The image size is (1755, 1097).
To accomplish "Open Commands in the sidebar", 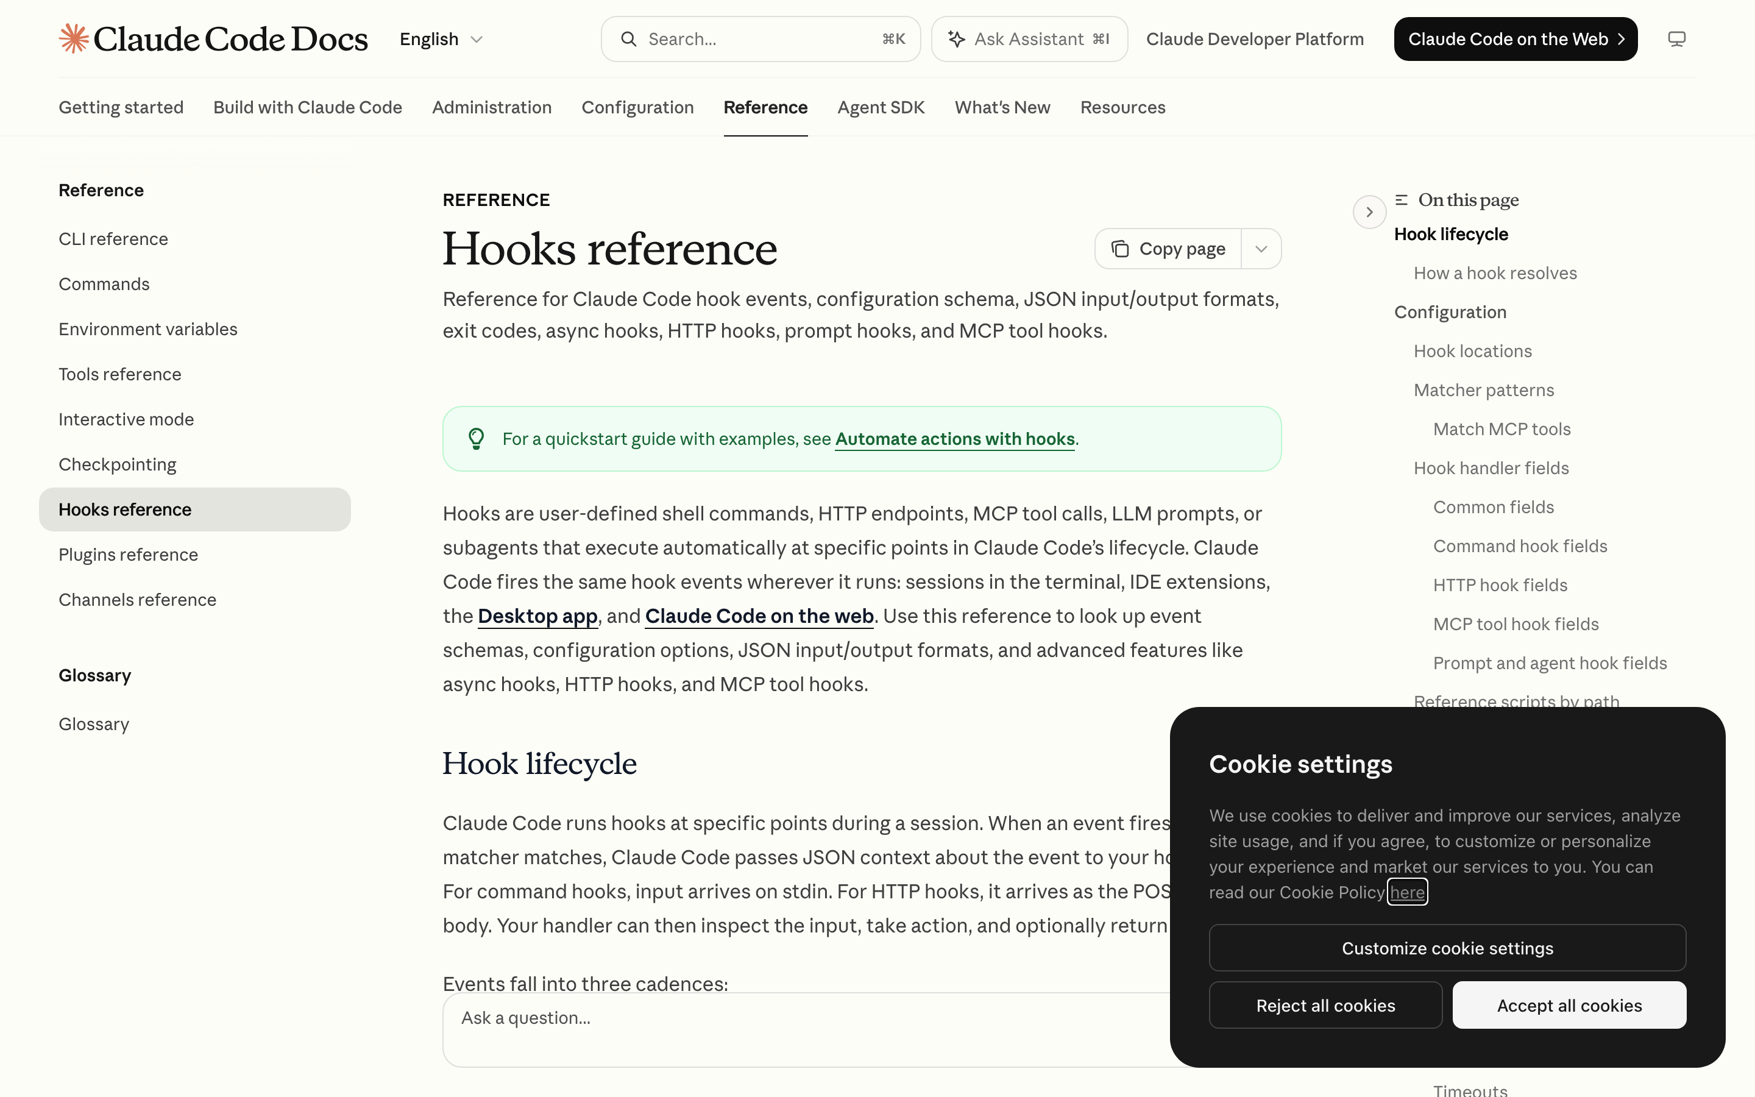I will tap(104, 283).
